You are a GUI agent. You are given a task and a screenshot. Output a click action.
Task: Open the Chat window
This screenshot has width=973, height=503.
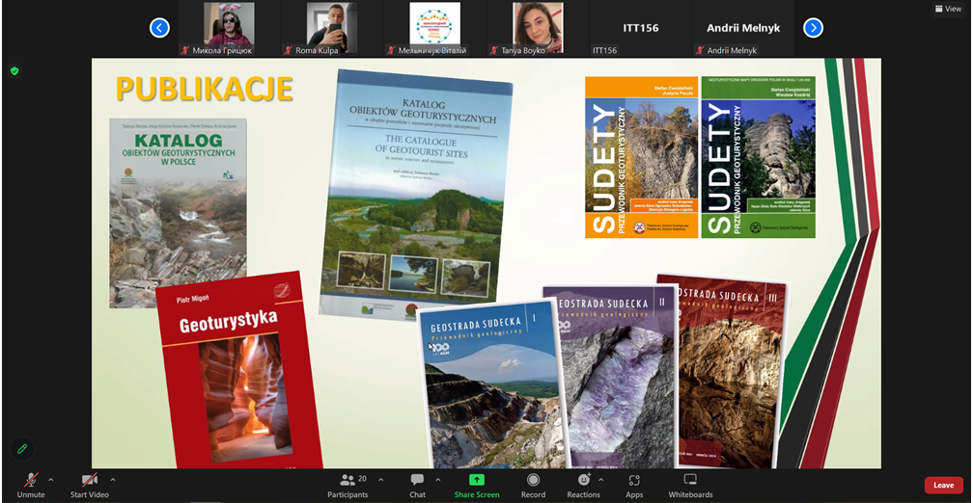[417, 484]
